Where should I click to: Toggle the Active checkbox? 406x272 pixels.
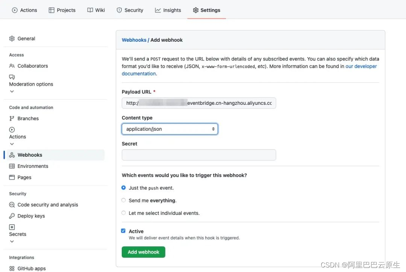click(x=123, y=231)
